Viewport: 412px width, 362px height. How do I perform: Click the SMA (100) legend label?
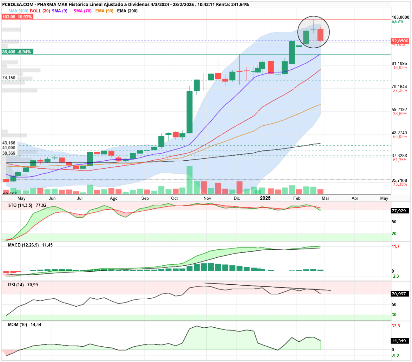[18, 11]
